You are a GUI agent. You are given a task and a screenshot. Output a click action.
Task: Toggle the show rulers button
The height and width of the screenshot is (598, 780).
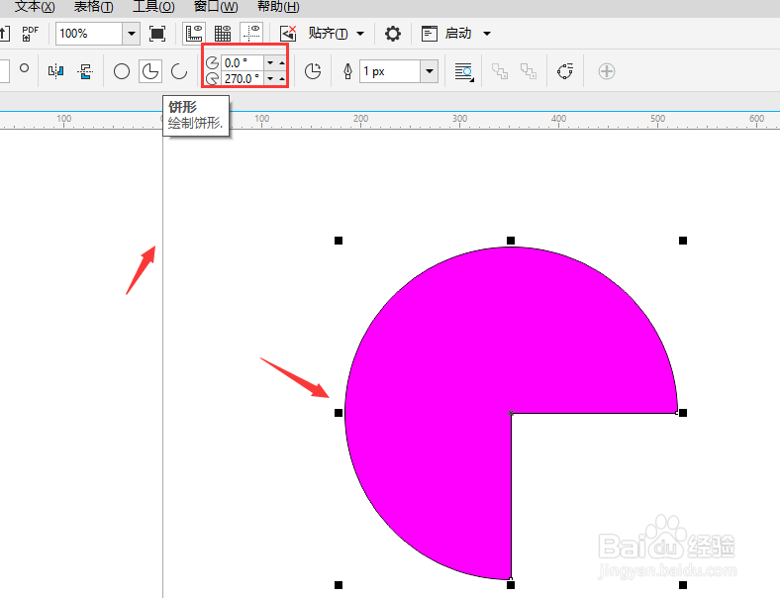[x=193, y=34]
